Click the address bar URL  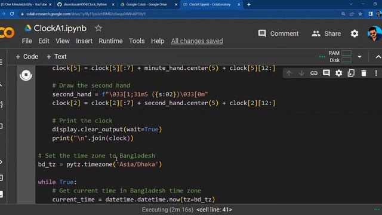(x=86, y=14)
